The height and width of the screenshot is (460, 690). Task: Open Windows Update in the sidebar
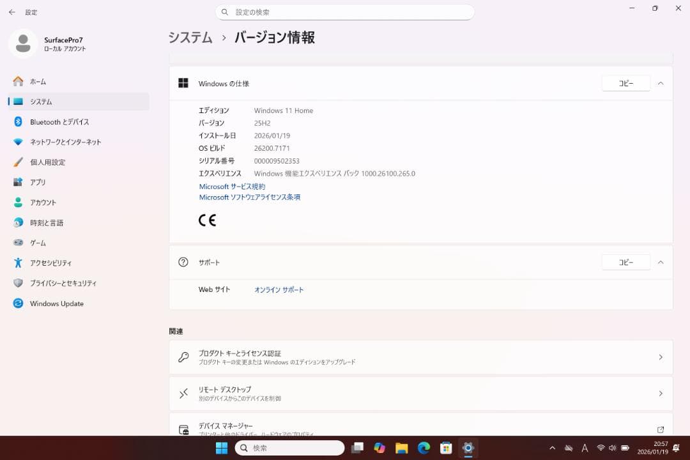coord(56,303)
